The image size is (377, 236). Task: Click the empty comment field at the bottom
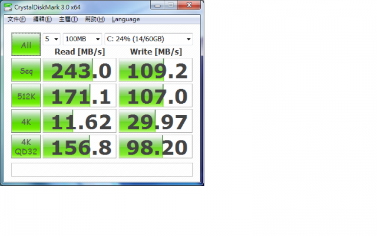click(x=102, y=170)
